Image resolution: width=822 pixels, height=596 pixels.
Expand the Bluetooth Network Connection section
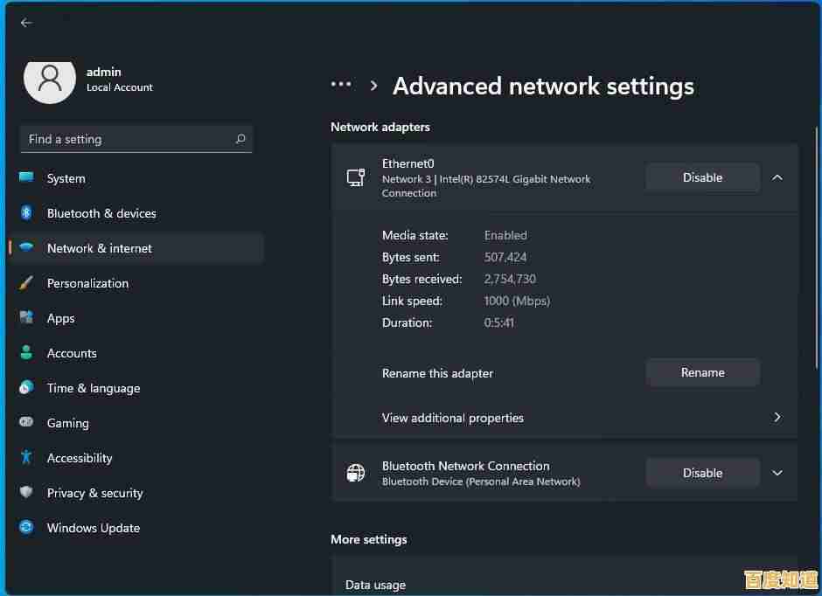pos(777,472)
